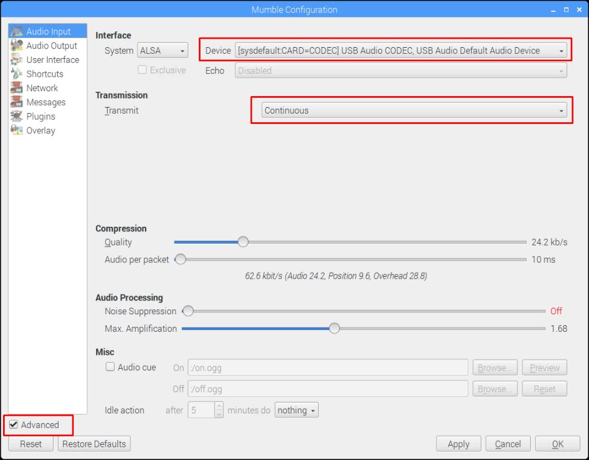Viewport: 589px width, 460px height.
Task: Click the audio cue Reset button
Action: (545, 389)
